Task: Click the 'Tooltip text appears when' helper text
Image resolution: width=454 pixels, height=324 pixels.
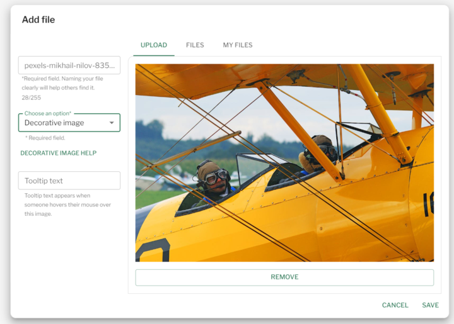Action: [67, 204]
